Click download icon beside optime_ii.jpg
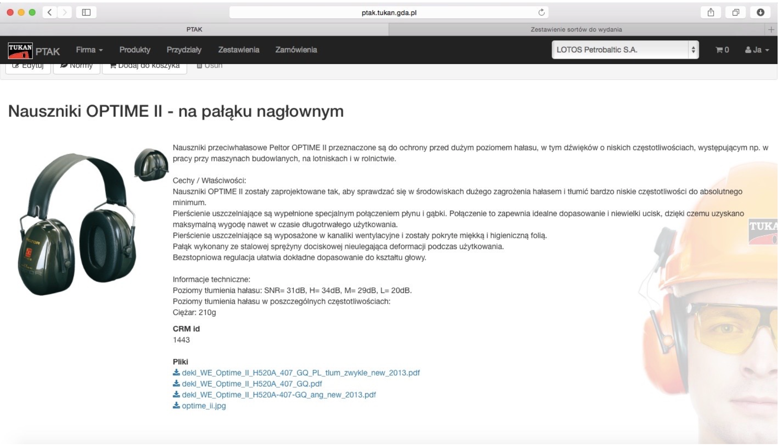The width and height of the screenshot is (780, 447). [176, 405]
